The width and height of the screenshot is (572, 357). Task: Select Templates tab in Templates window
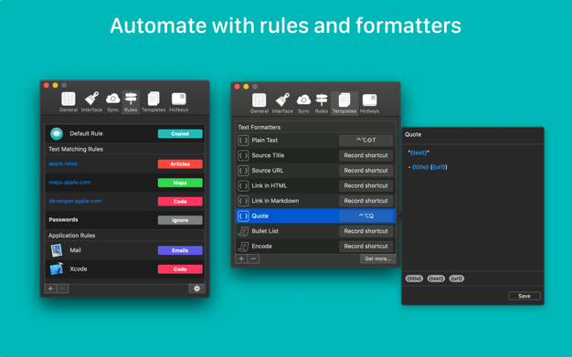[344, 103]
